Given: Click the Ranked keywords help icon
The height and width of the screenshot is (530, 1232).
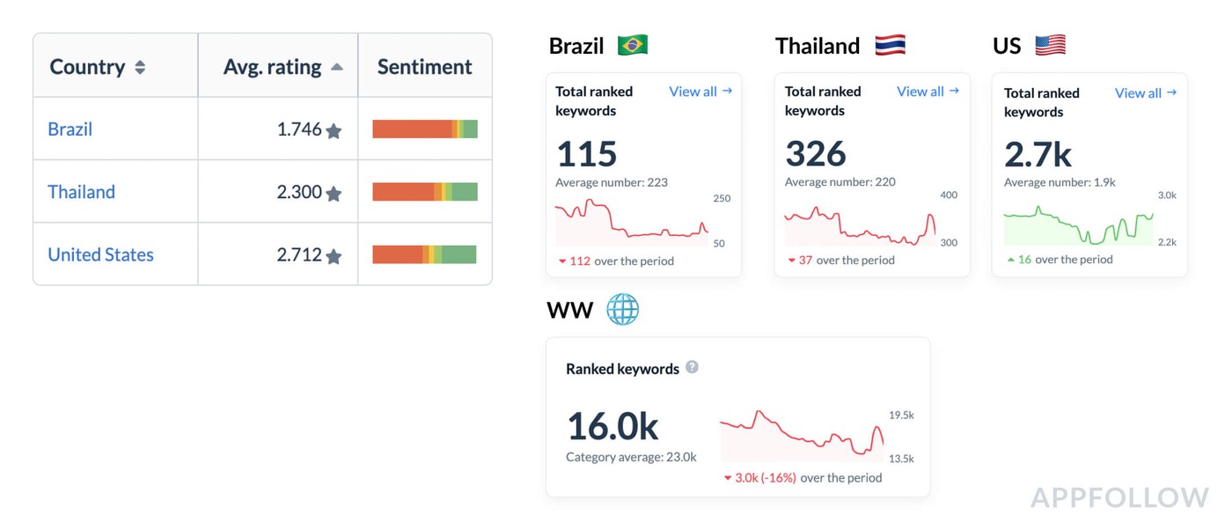Looking at the screenshot, I should coord(692,367).
